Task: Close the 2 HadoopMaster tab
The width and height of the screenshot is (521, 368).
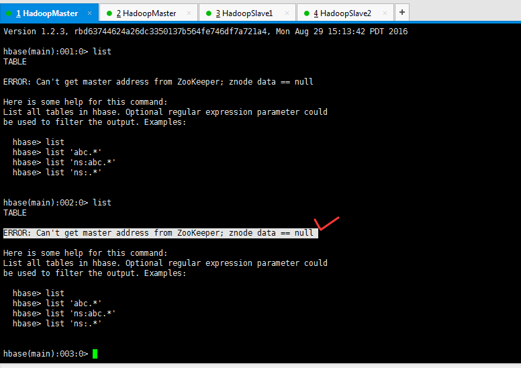Action: pyautogui.click(x=189, y=13)
